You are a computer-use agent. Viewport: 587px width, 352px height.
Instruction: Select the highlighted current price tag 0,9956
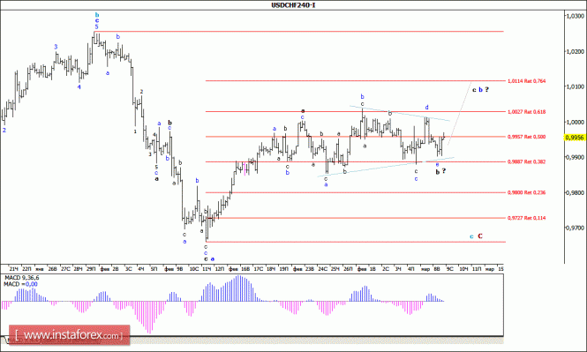click(575, 138)
